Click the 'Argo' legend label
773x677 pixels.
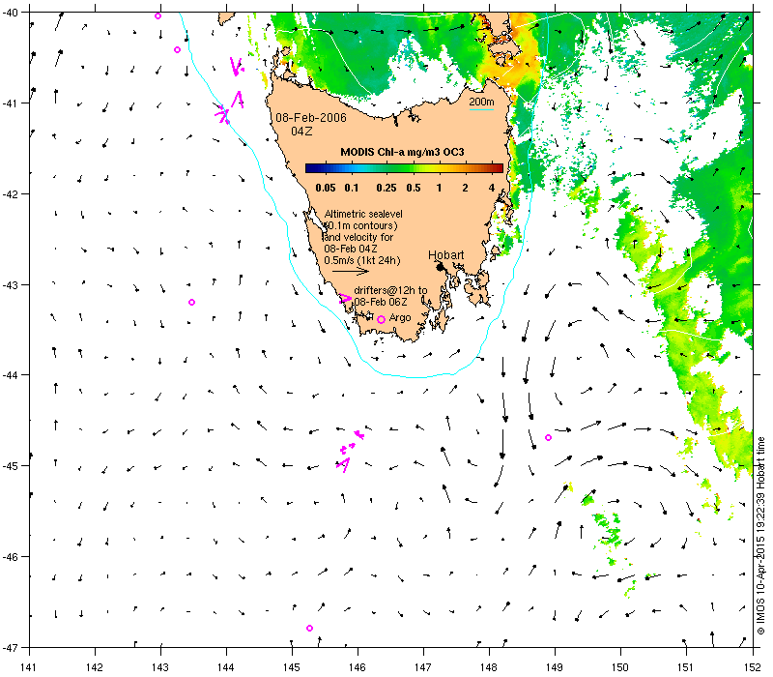pos(400,318)
